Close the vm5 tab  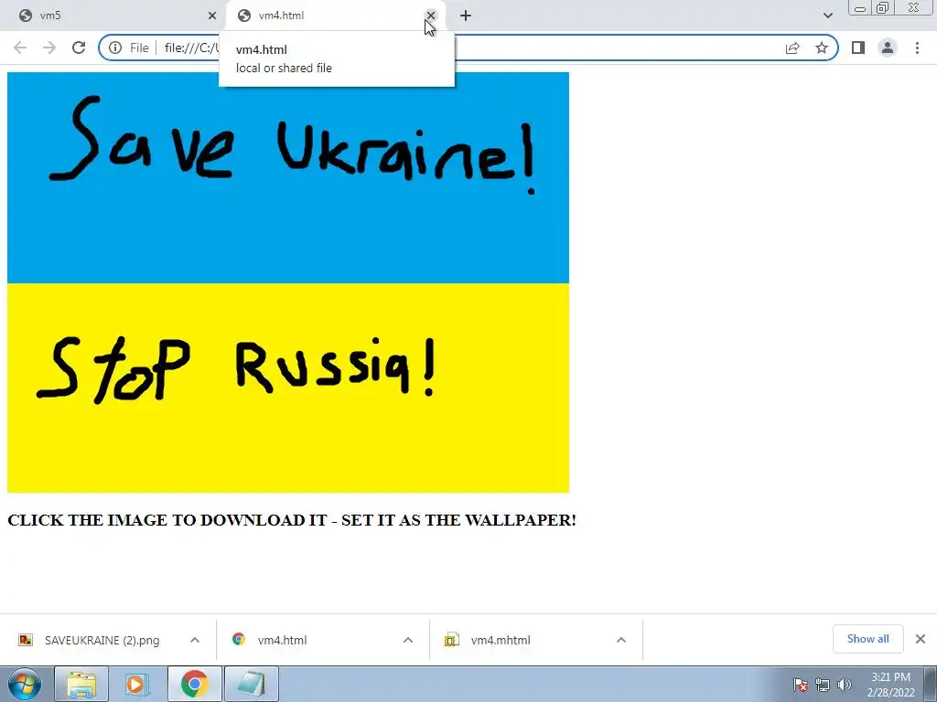[212, 16]
